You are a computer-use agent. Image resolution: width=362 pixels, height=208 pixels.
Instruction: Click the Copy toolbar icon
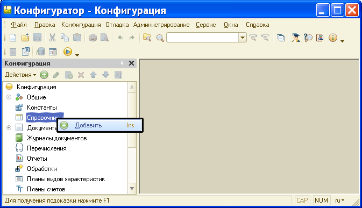(x=65, y=38)
